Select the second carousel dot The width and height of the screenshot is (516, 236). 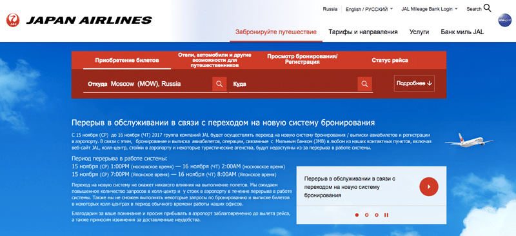pyautogui.click(x=367, y=215)
